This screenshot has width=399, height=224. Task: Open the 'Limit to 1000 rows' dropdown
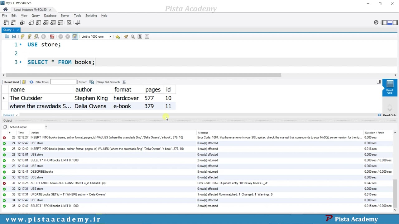(x=96, y=37)
